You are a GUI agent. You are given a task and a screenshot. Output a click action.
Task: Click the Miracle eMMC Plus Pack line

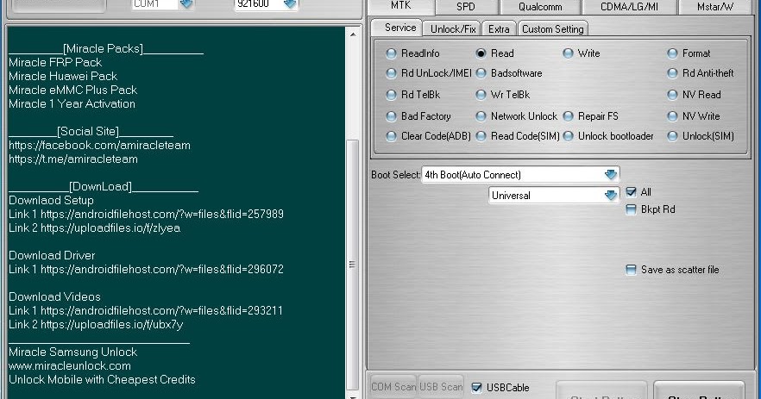(72, 90)
